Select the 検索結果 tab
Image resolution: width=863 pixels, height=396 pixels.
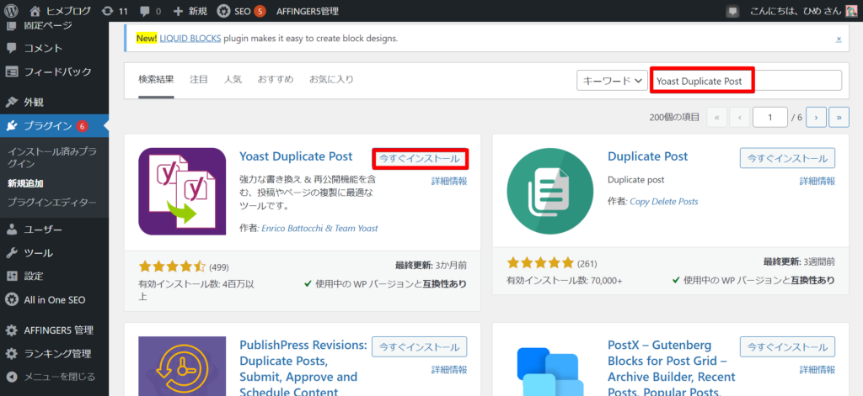pyautogui.click(x=156, y=80)
